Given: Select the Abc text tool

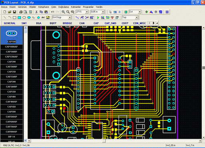Looking at the screenshot, I should coord(43,18).
